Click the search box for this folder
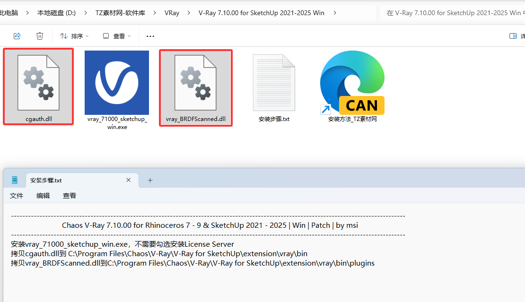 tap(452, 13)
